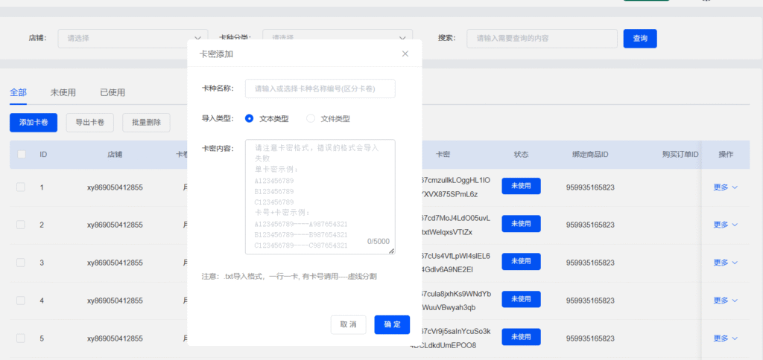Screen dimensions: 763x360
Task: Click the 购买订单ID column header
Action: (x=680, y=155)
